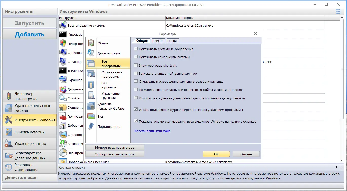347x191 pixels.
Task: Select Отслеженные программы settings category
Action: [108, 74]
